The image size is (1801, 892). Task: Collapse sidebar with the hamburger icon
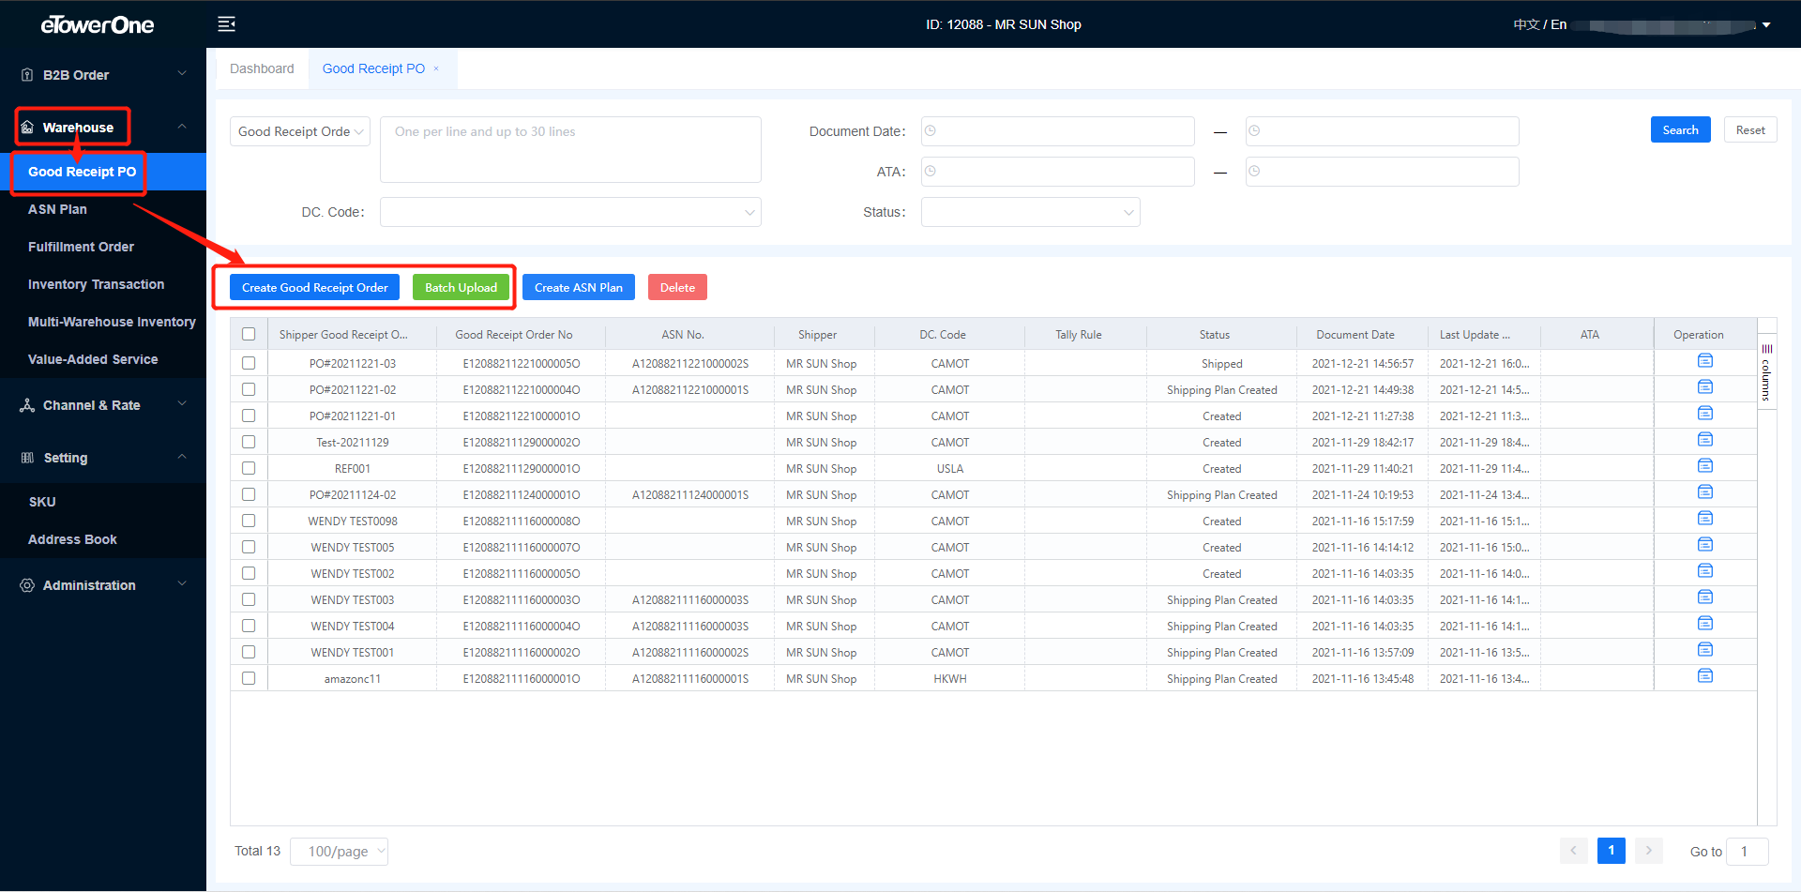click(227, 24)
